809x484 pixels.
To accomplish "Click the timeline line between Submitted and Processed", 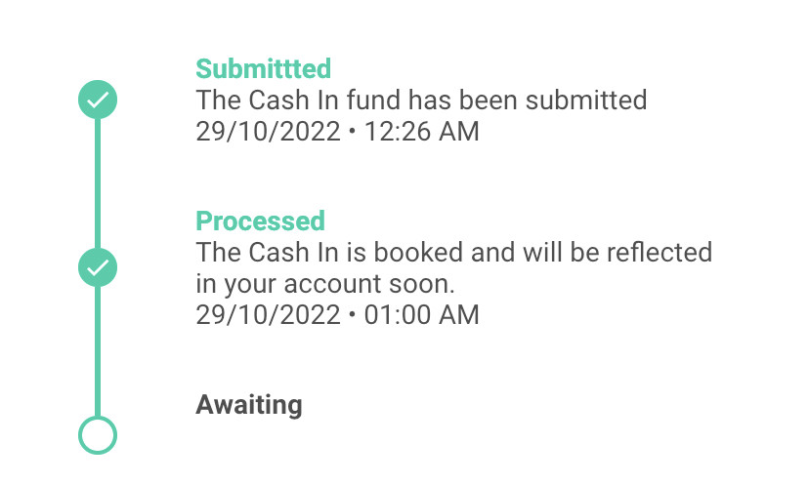I will coord(98,183).
